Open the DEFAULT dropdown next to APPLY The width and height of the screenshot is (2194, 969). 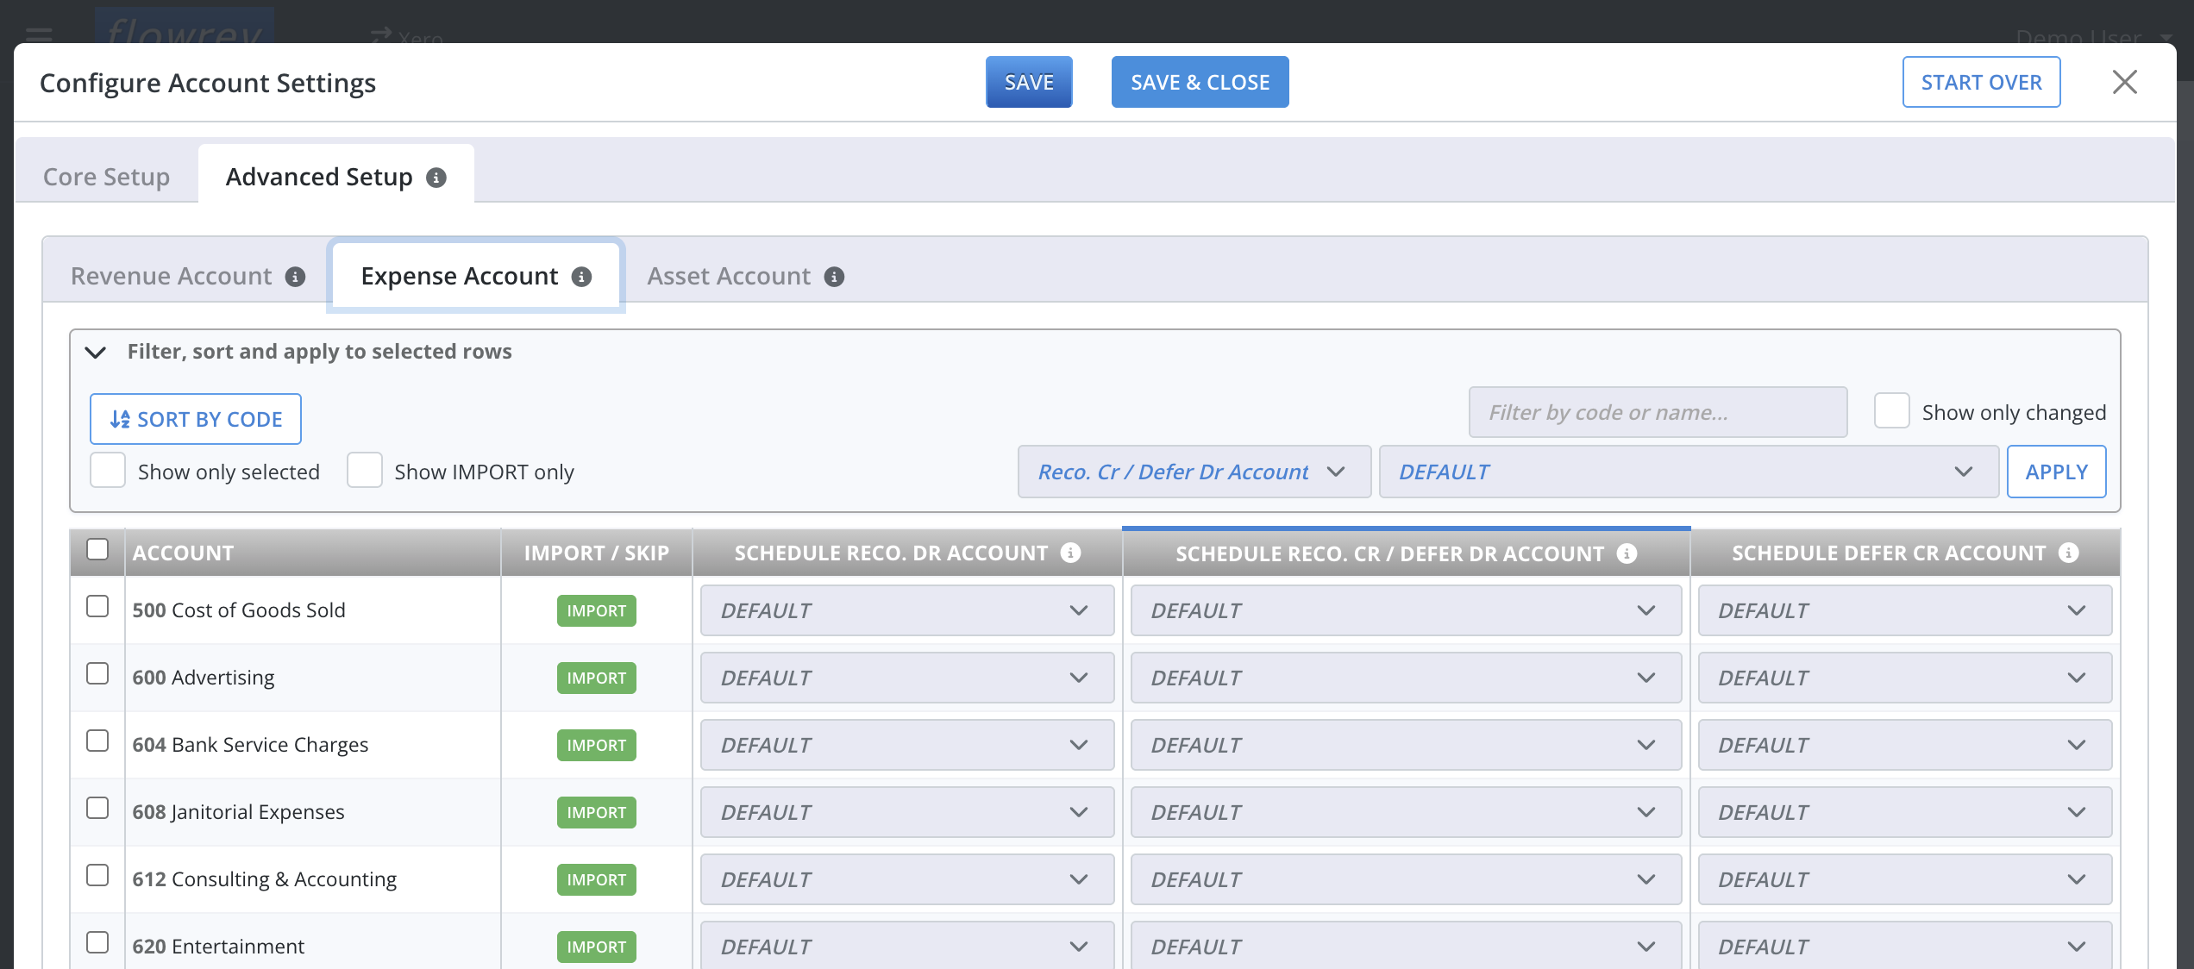click(x=1689, y=472)
